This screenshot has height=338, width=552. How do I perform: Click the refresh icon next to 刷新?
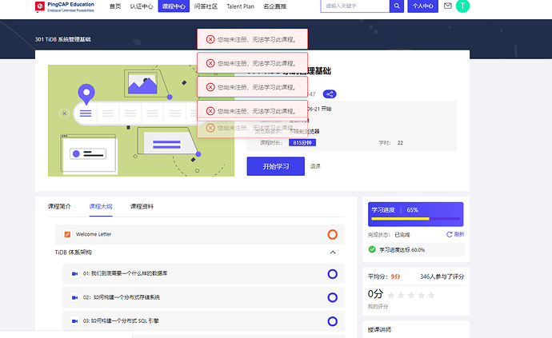click(450, 234)
